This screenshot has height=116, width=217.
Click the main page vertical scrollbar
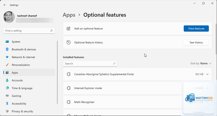click(x=216, y=39)
